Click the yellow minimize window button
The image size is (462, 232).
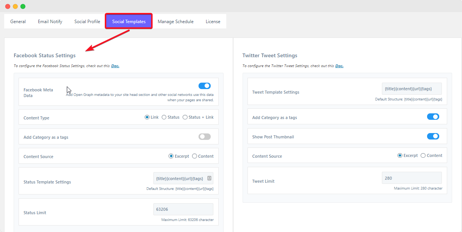[15, 6]
